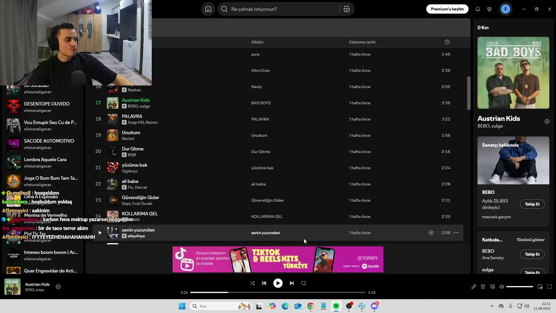Open the play queue icon
Image resolution: width=556 pixels, height=313 pixels.
pyautogui.click(x=483, y=287)
